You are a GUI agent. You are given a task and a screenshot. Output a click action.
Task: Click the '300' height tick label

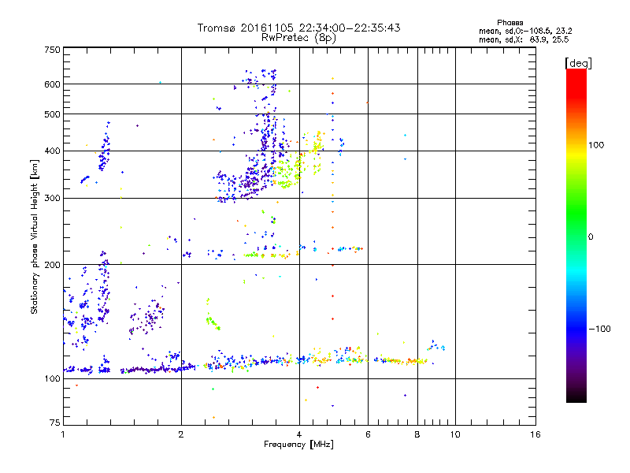52,199
